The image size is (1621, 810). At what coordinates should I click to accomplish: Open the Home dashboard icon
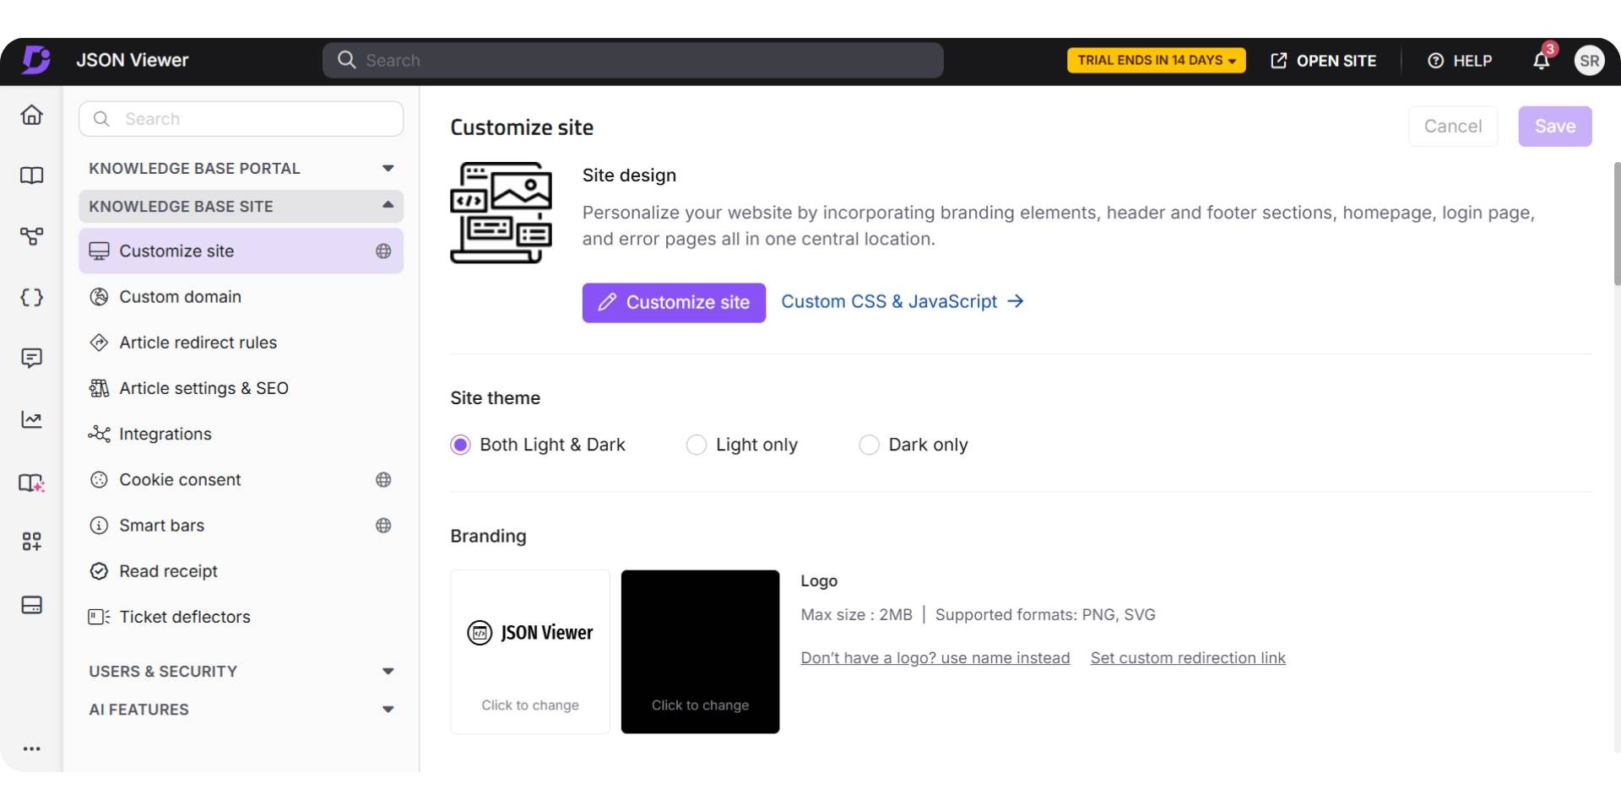[31, 115]
